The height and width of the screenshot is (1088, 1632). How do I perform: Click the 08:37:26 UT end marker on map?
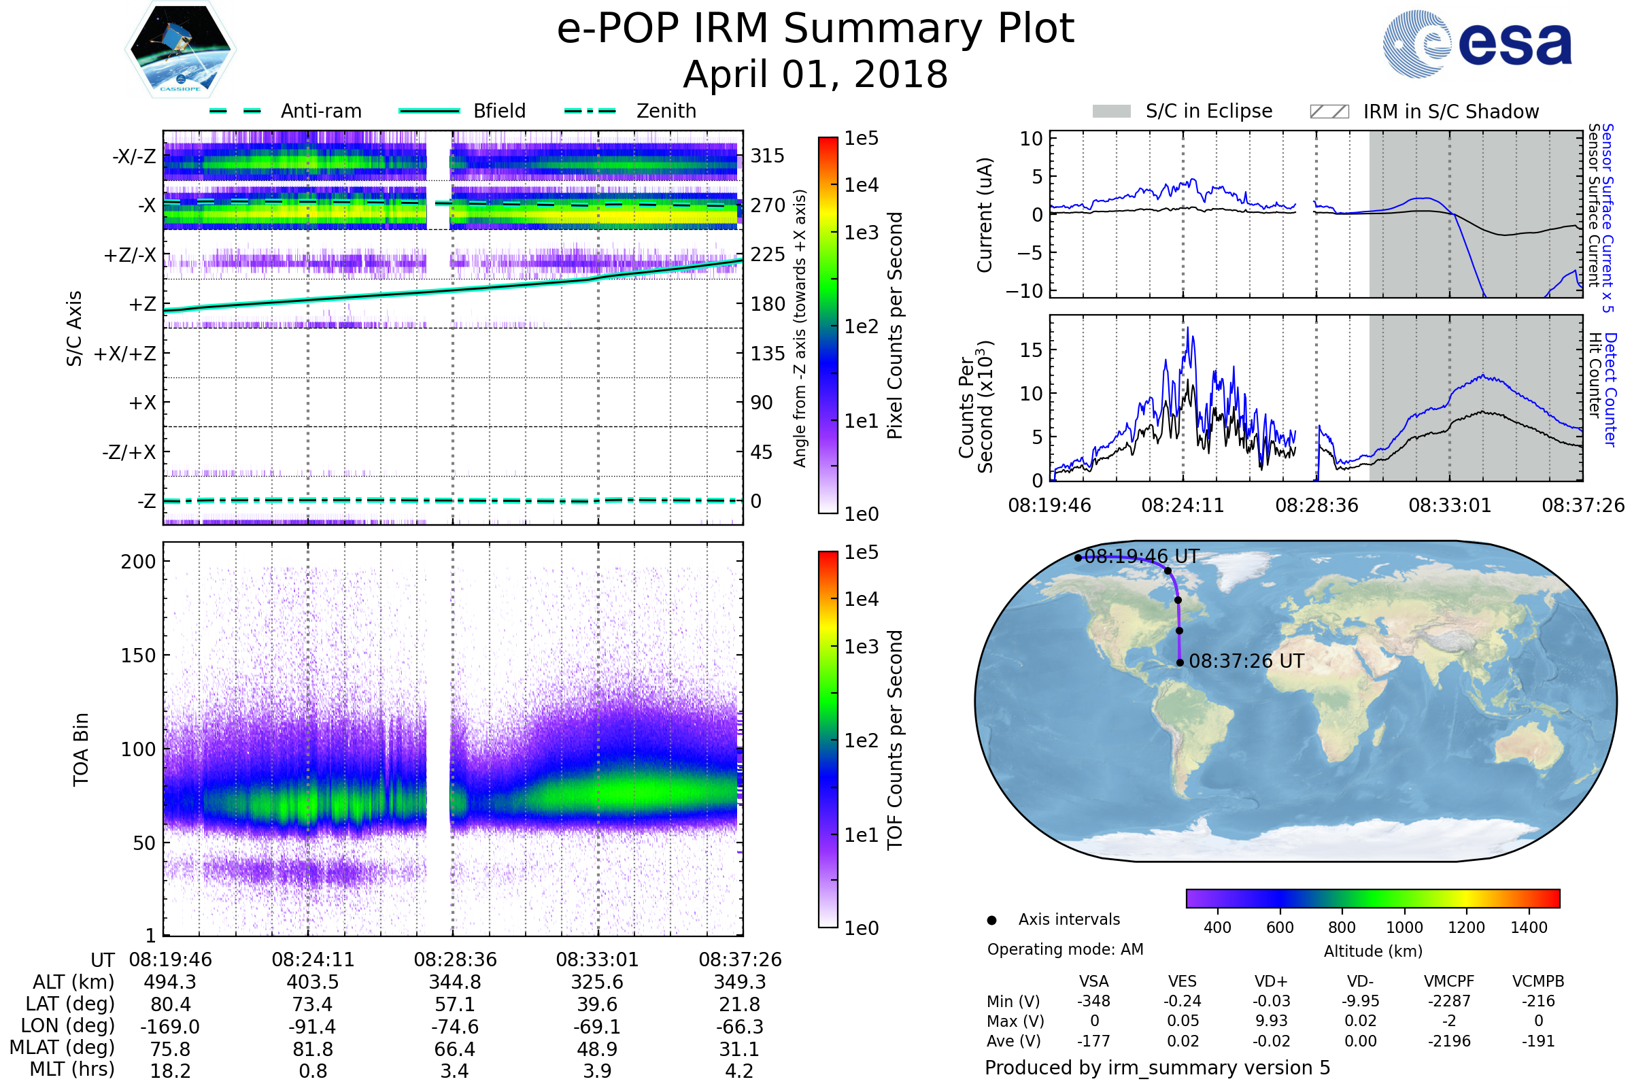pos(1180,662)
